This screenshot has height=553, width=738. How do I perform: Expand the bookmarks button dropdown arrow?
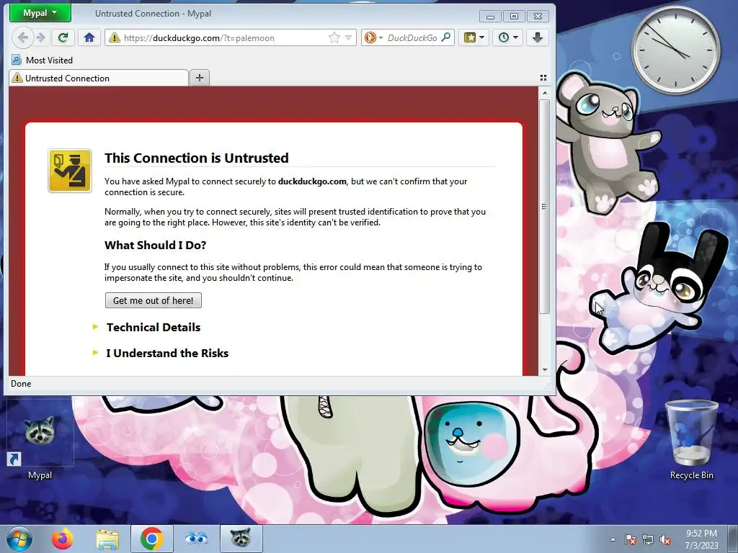pos(481,37)
